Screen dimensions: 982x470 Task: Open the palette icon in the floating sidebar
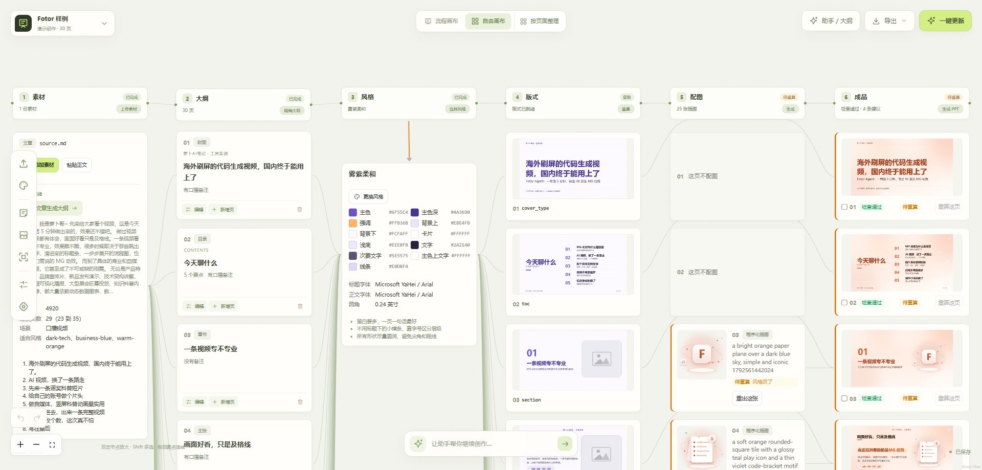point(24,186)
